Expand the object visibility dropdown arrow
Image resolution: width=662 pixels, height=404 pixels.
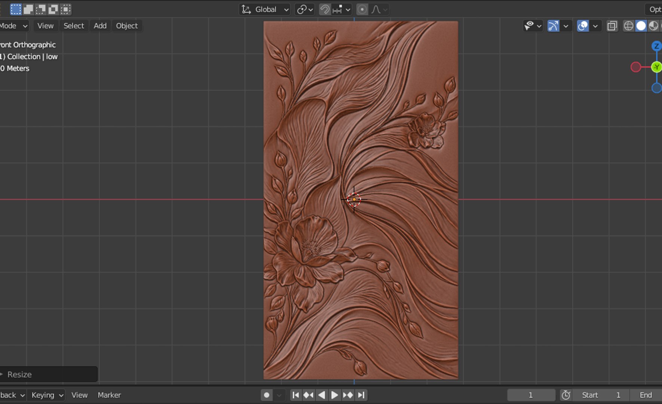(539, 26)
